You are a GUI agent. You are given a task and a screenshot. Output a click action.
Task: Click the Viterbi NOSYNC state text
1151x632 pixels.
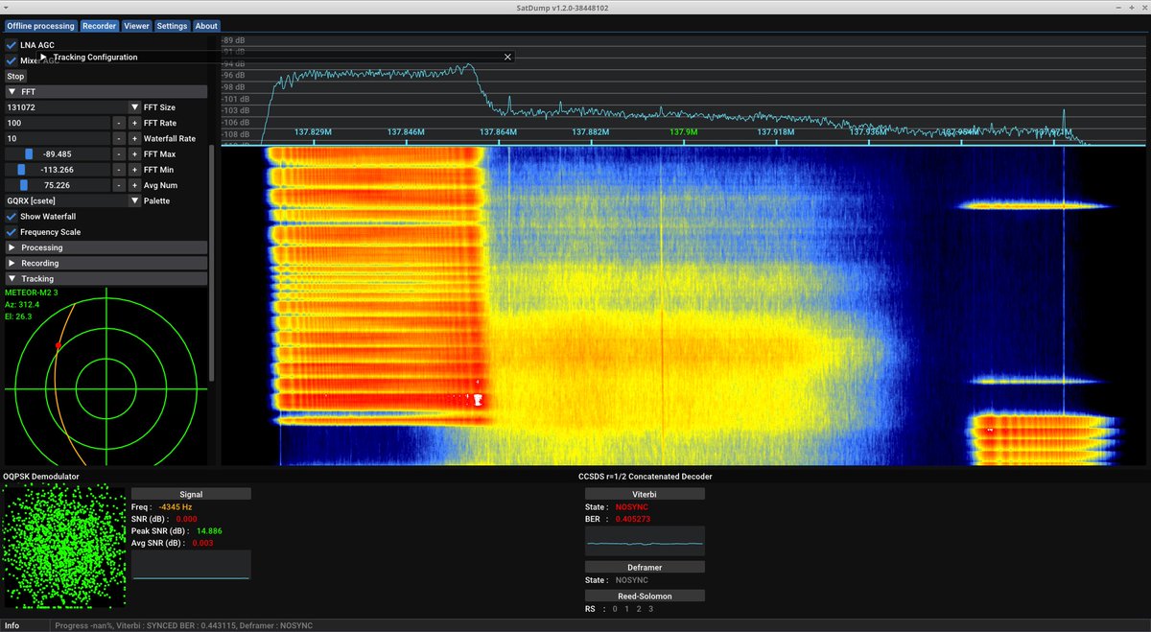pyautogui.click(x=633, y=507)
